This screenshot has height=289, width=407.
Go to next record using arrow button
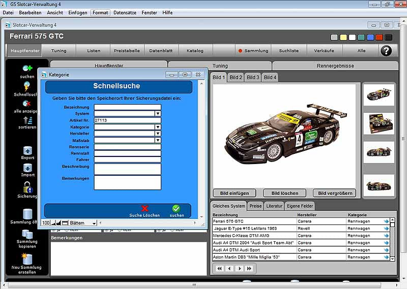click(x=239, y=268)
